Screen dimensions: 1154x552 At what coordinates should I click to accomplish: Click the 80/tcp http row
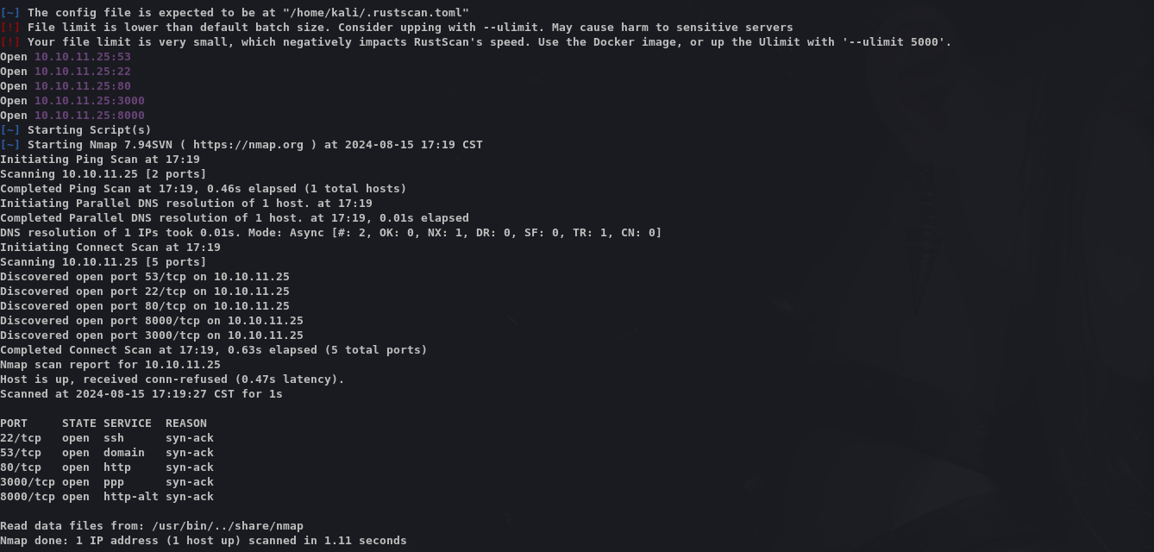click(x=107, y=467)
